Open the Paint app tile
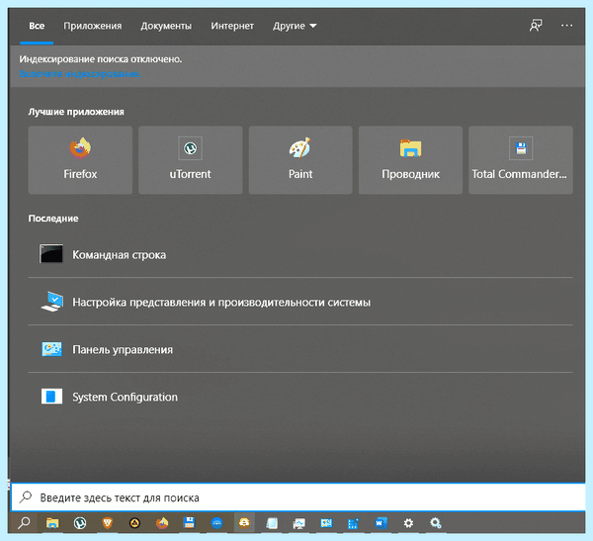Image resolution: width=593 pixels, height=541 pixels. click(x=300, y=160)
